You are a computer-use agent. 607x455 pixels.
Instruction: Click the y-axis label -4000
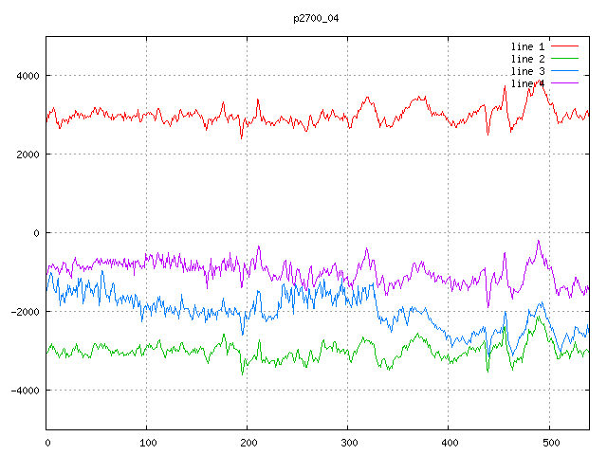26,391
